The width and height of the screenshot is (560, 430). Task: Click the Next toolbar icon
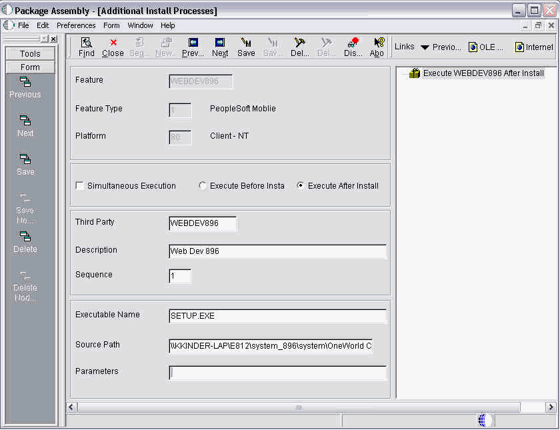220,47
